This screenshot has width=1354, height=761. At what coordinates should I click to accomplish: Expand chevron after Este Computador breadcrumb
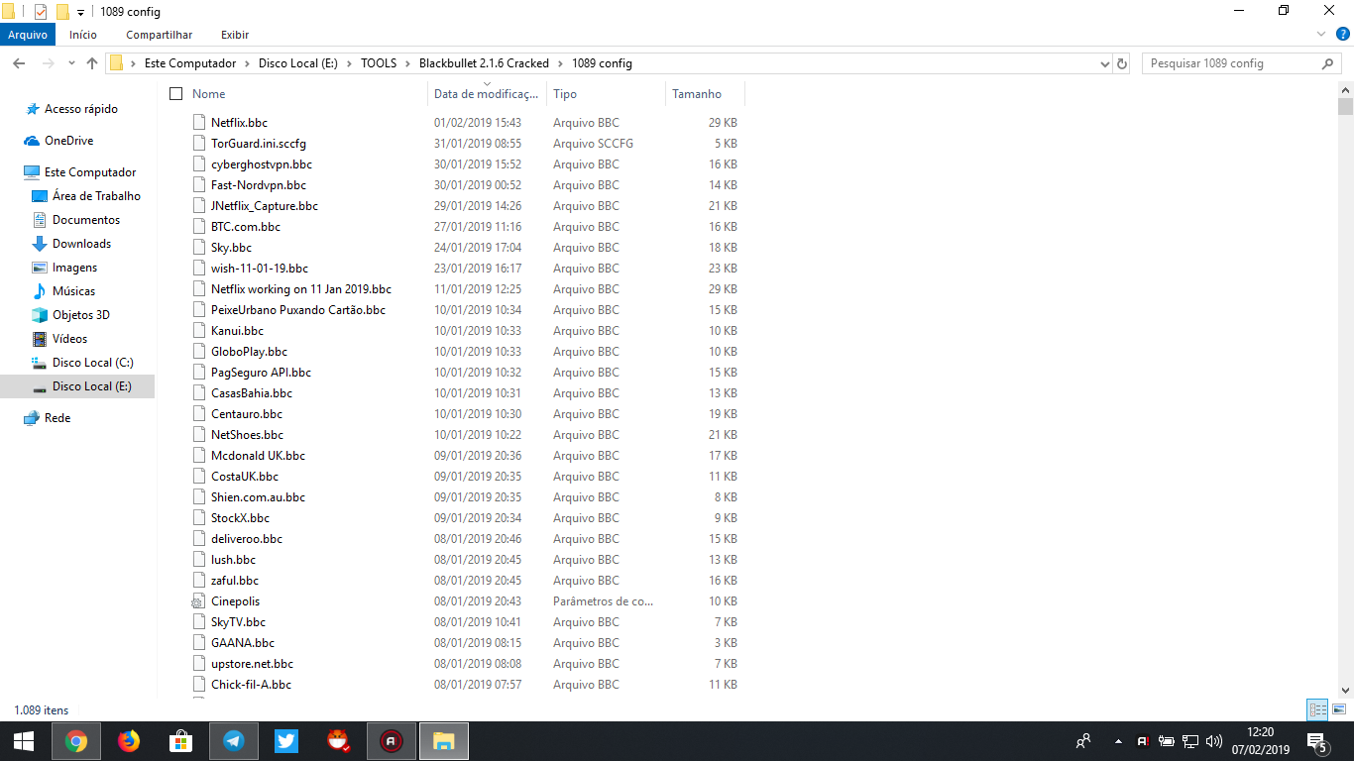tap(248, 63)
